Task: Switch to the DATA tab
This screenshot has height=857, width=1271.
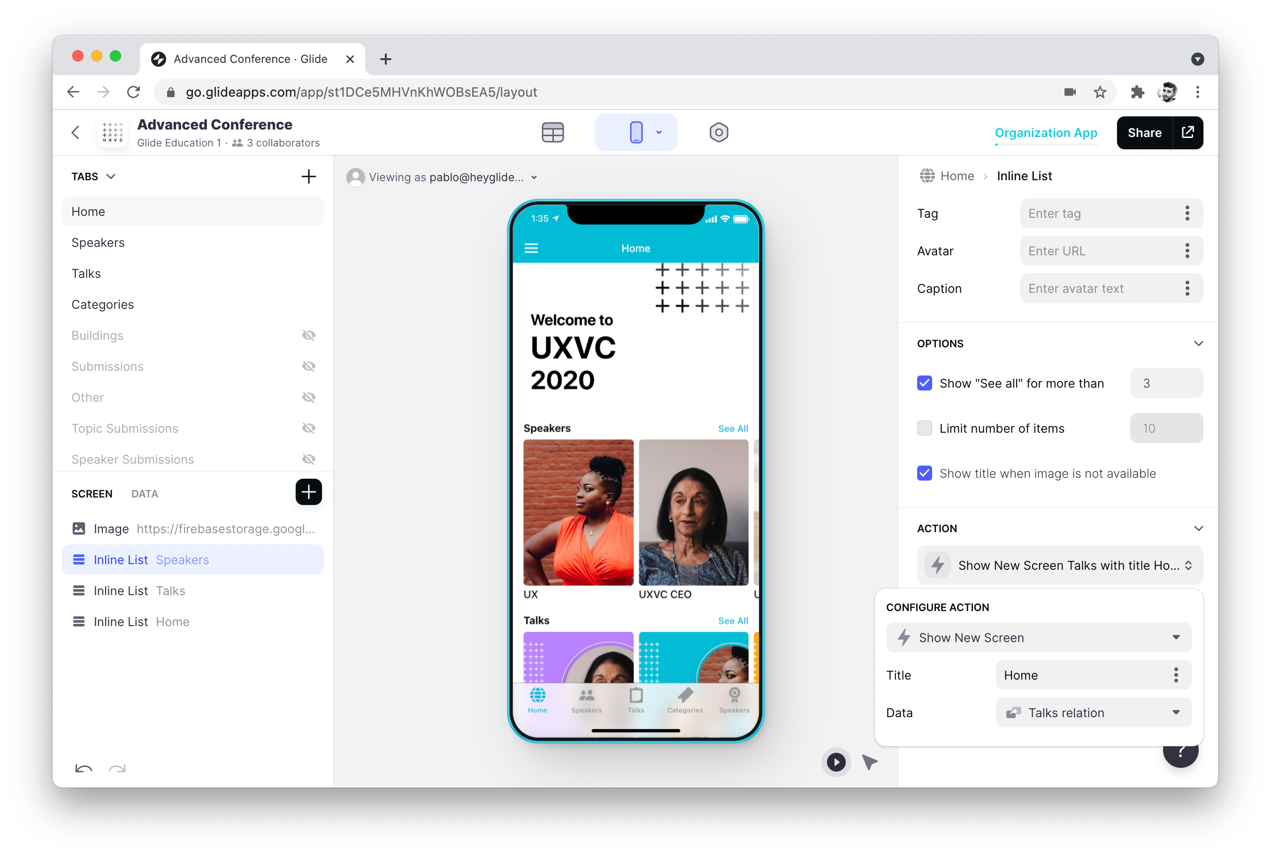Action: (x=144, y=494)
